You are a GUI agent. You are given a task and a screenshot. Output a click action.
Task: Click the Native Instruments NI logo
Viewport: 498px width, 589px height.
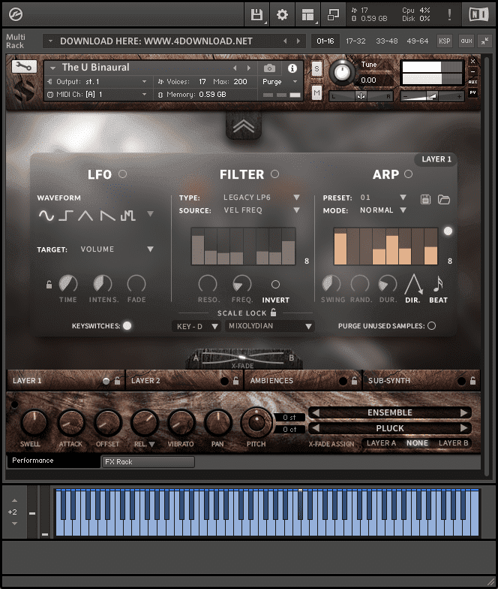pyautogui.click(x=478, y=15)
